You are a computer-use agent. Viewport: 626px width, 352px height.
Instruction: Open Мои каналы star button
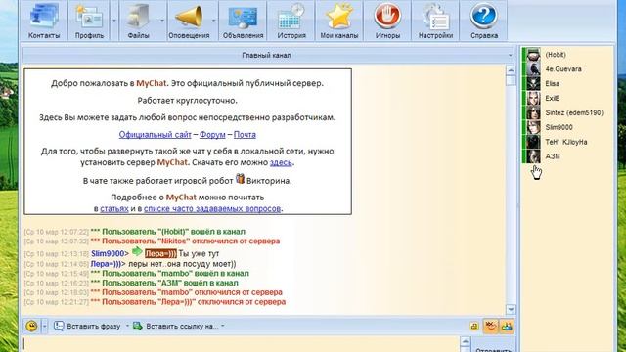pos(339,21)
